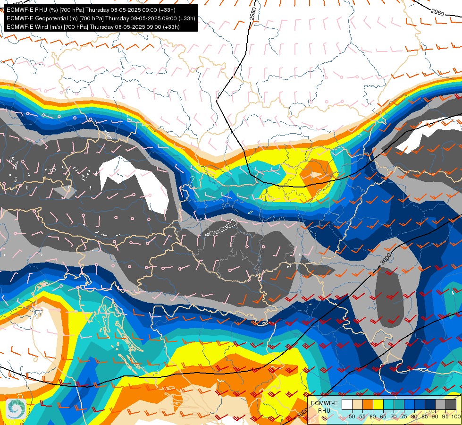Click the legend value 60
This screenshot has width=462, height=425.
373,416
